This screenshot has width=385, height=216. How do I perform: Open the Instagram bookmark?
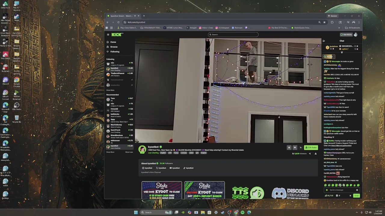pyautogui.click(x=223, y=28)
